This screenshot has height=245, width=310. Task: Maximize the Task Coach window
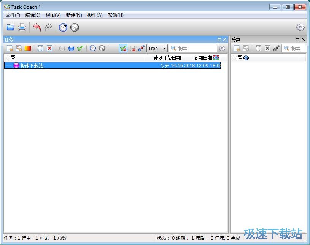(x=288, y=7)
